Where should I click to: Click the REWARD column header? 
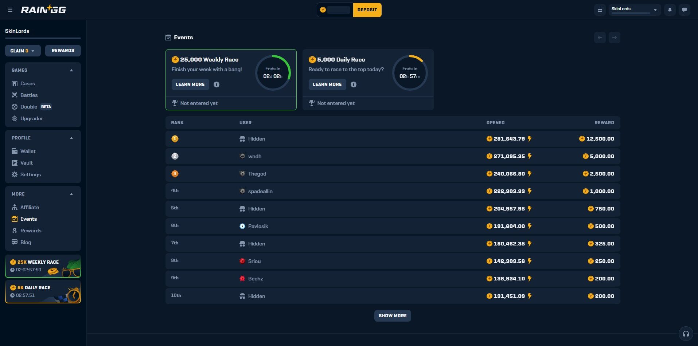pos(604,123)
